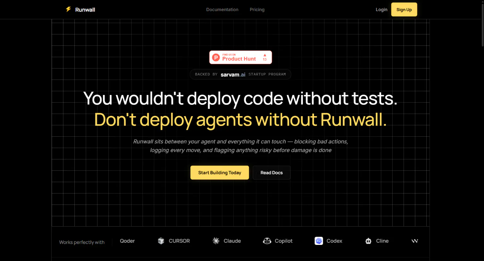Click the Product Hunt circular P logo
The height and width of the screenshot is (261, 484).
click(x=216, y=57)
